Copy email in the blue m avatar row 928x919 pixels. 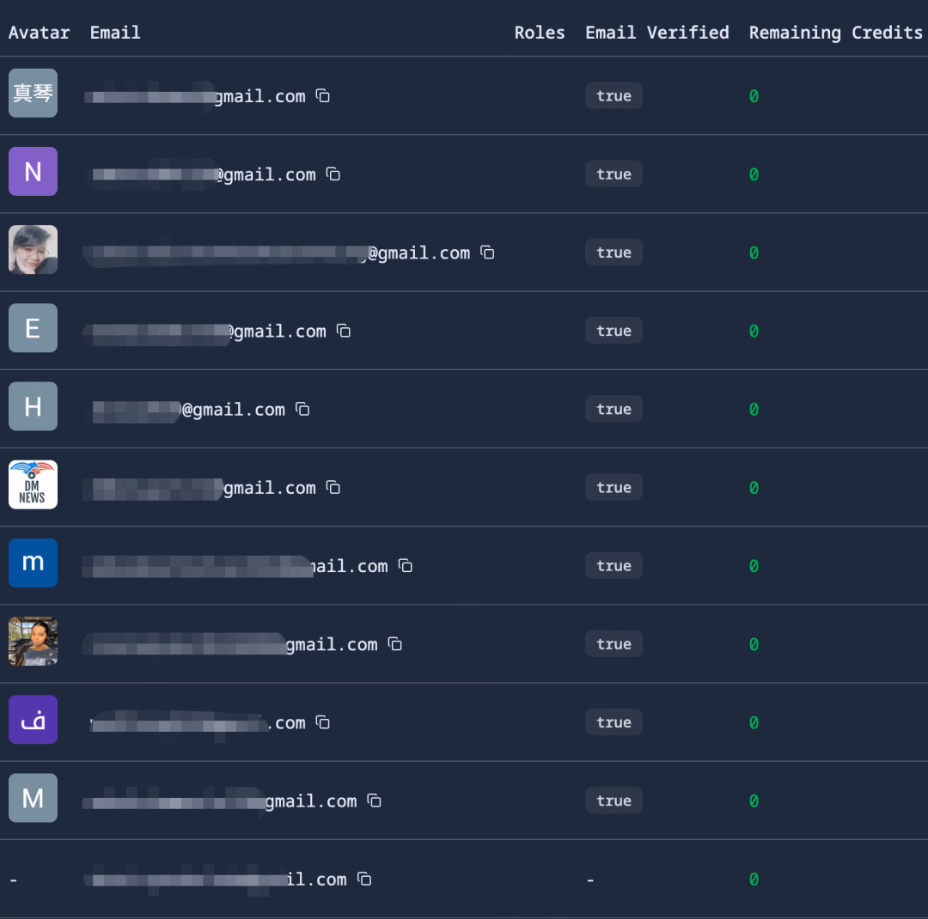[406, 566]
